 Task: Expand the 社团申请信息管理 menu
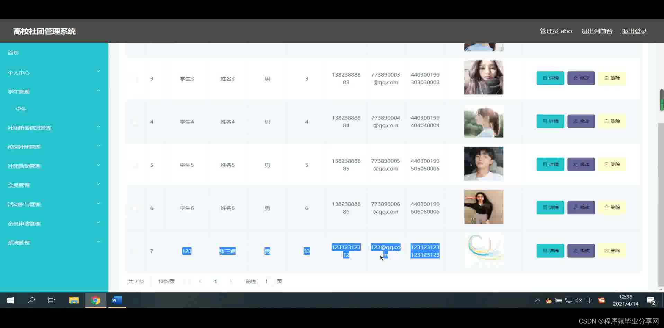(x=54, y=128)
